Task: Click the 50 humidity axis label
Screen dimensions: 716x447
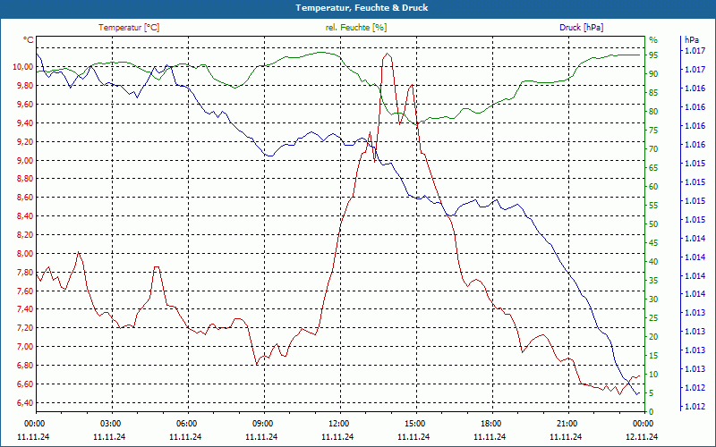Action: coord(653,224)
